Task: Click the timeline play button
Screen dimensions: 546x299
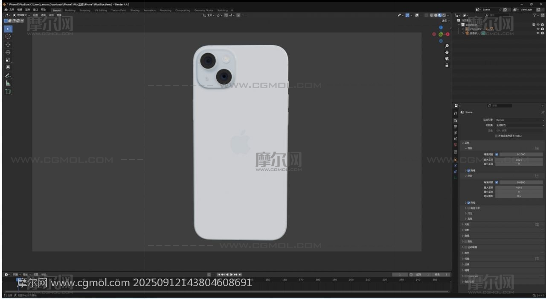Action: click(x=231, y=275)
